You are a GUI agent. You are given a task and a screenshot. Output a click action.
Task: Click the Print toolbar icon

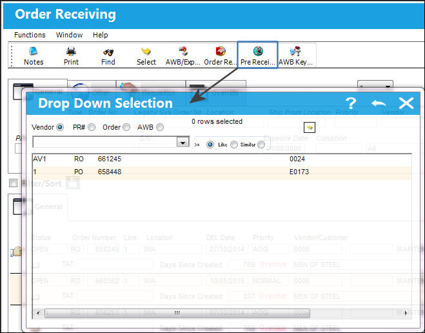pos(71,56)
